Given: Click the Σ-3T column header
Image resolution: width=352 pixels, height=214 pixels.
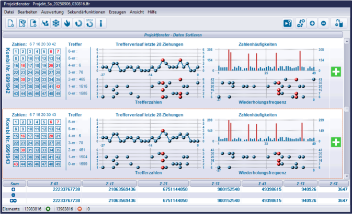Looking at the screenshot, I should click(215, 184).
